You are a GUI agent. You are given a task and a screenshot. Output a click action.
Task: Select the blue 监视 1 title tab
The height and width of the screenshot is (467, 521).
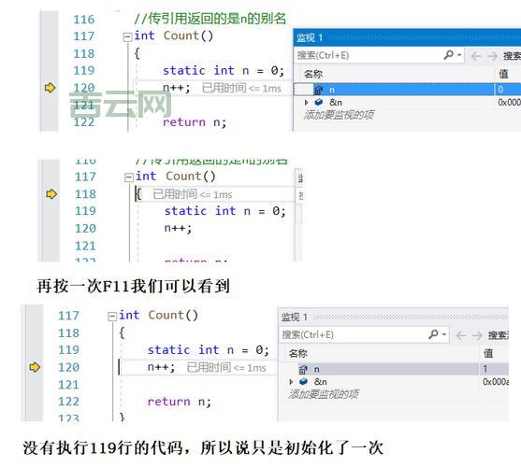[x=310, y=37]
